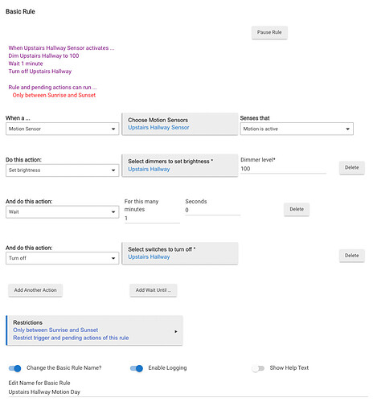This screenshot has width=373, height=402.
Task: Select dimmers to set brightness panel
Action: pyautogui.click(x=180, y=166)
